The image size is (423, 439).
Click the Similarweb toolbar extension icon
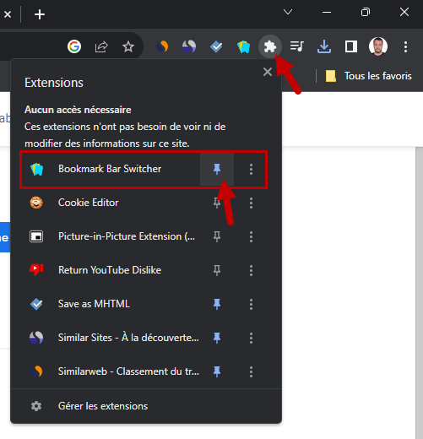(x=162, y=46)
